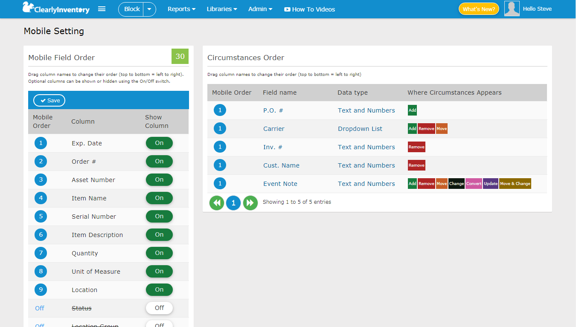Click order circle number 1 for Exp. Date
Screen dimensions: 576x327
tap(41, 143)
